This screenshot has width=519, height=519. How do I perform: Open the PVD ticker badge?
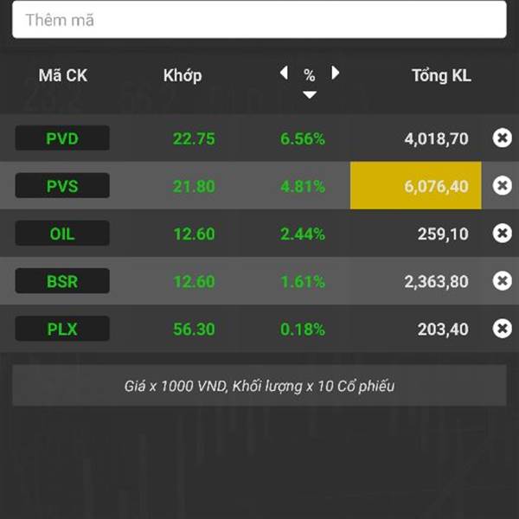(x=62, y=138)
